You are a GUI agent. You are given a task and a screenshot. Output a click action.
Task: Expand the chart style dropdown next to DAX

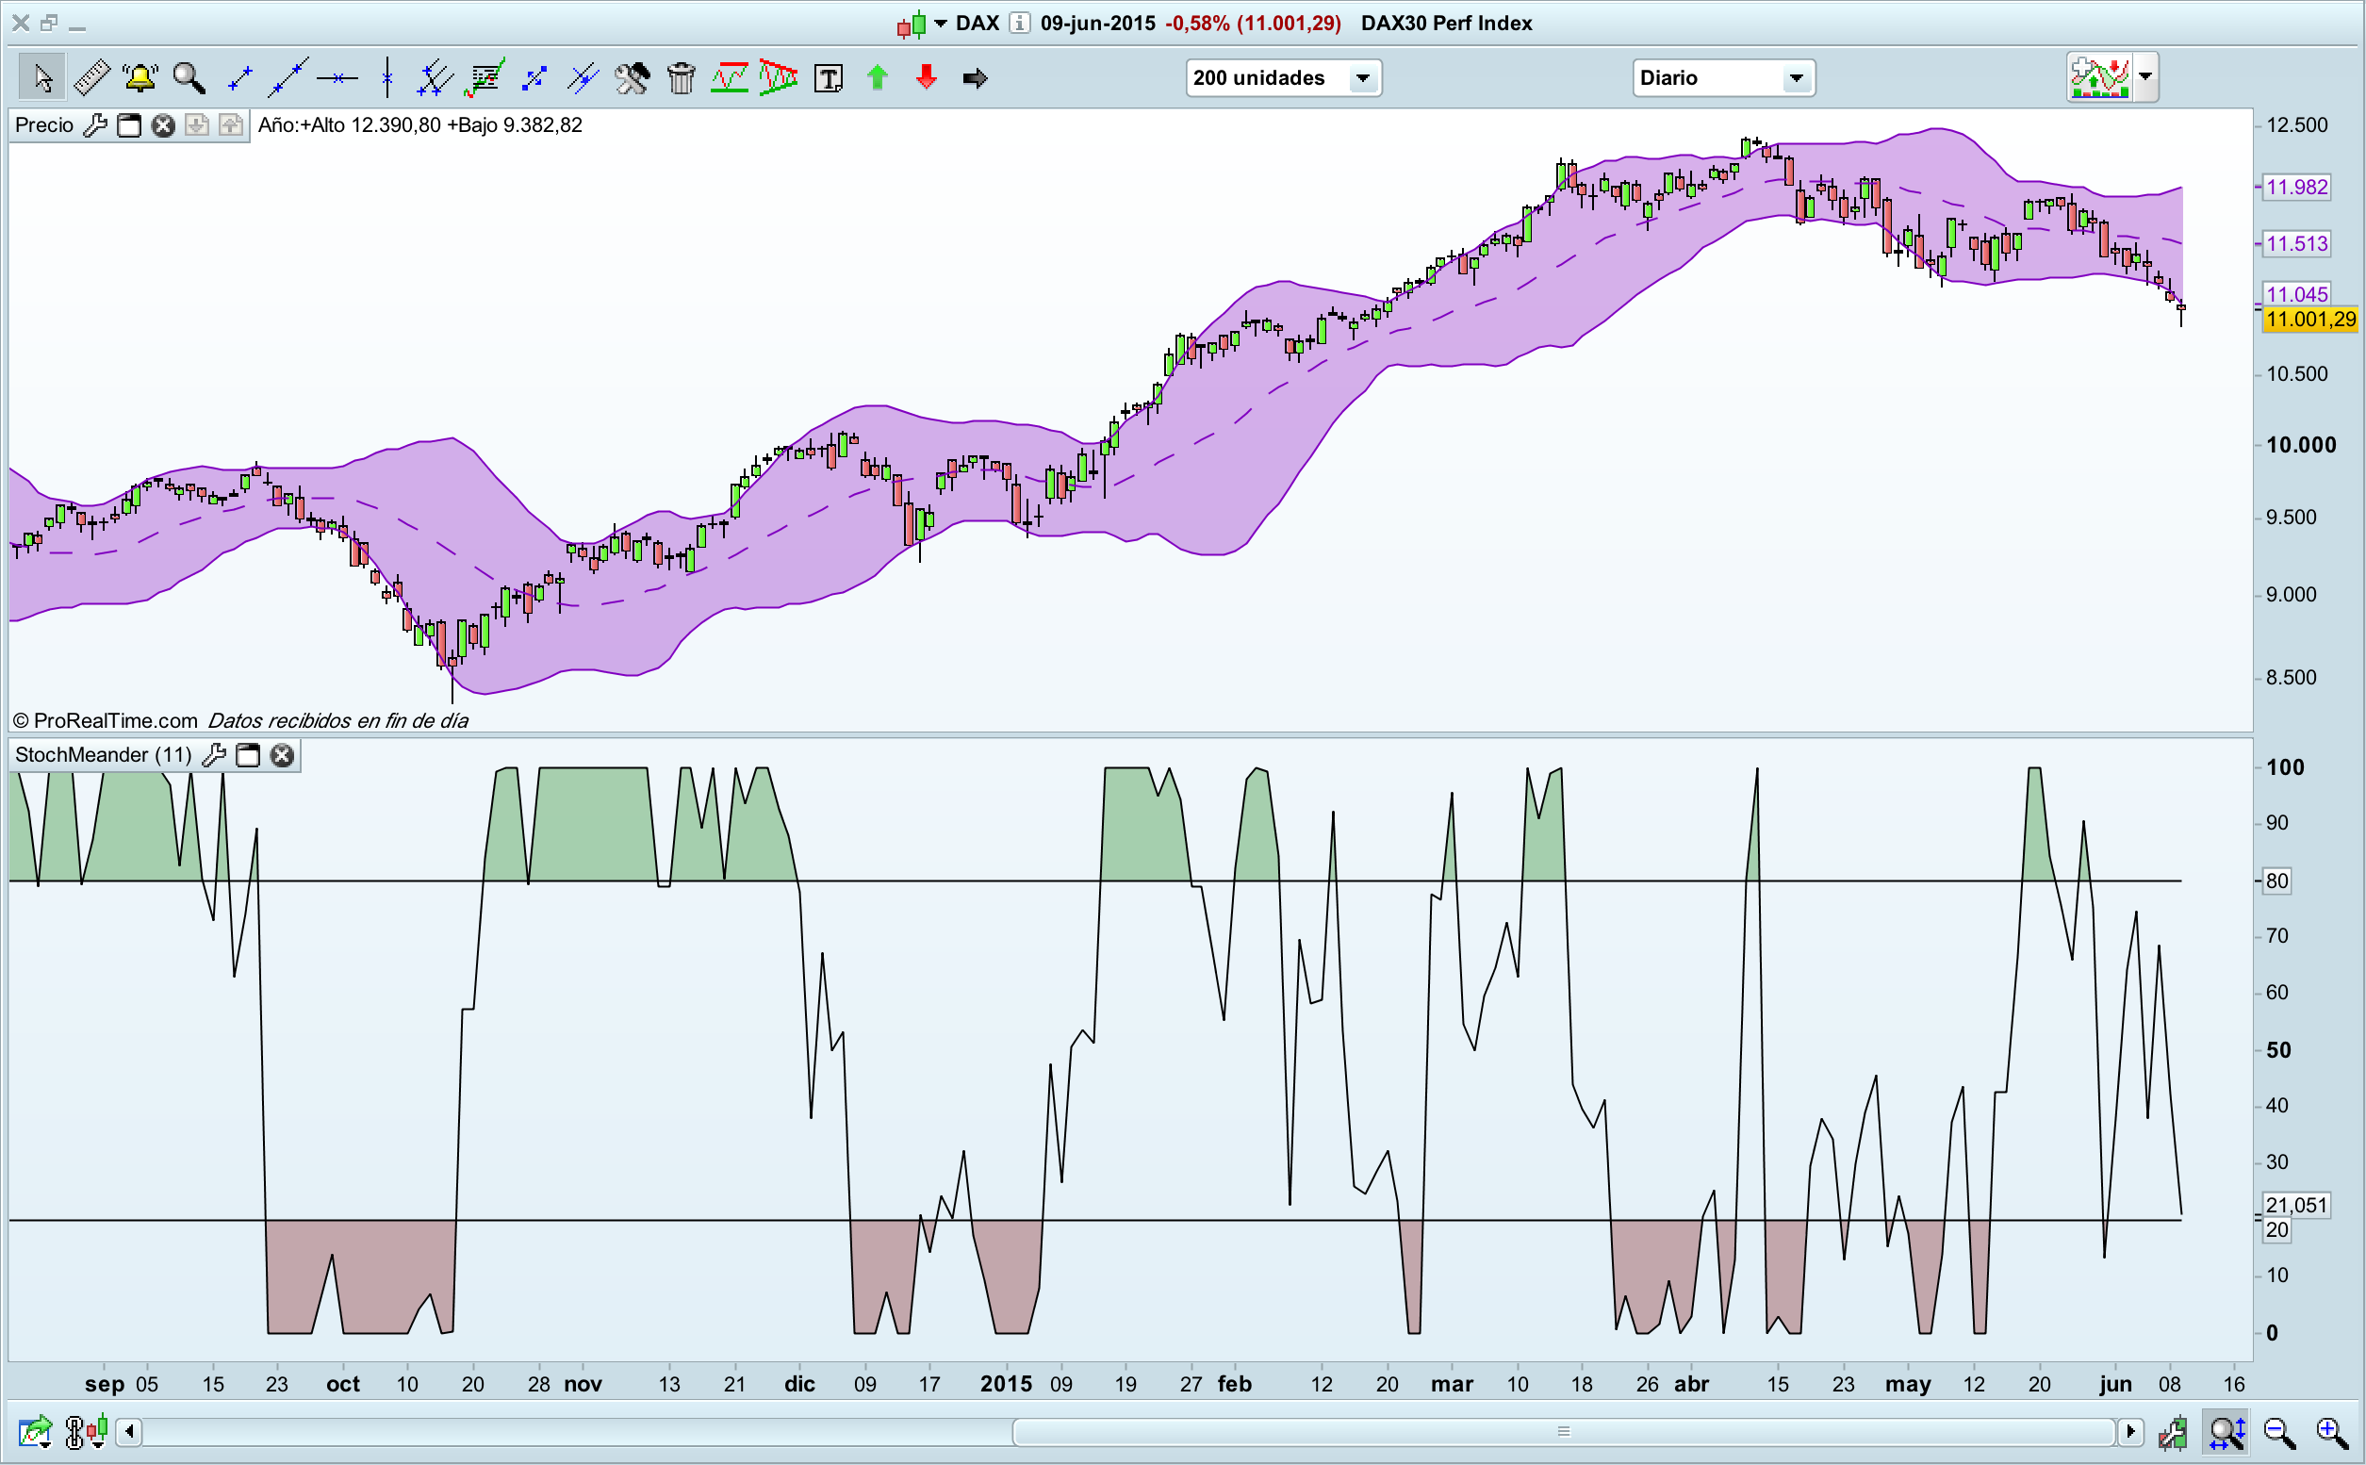click(940, 24)
